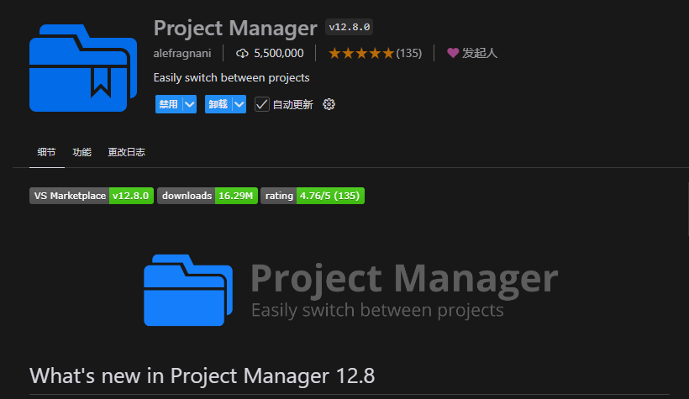Click the blue folder icon in readme banner
This screenshot has height=399, width=689.
(x=187, y=290)
